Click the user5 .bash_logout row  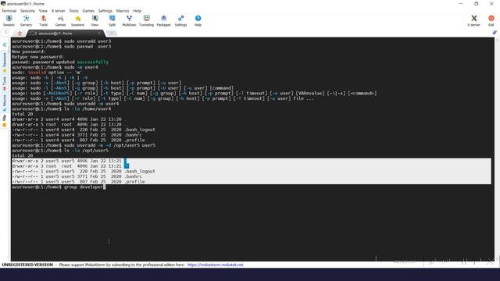pyautogui.click(x=84, y=172)
